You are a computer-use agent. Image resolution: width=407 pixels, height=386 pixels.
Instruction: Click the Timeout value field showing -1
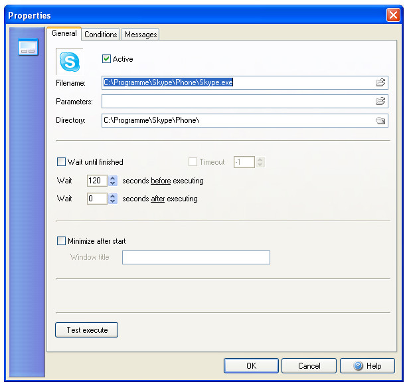pos(244,162)
